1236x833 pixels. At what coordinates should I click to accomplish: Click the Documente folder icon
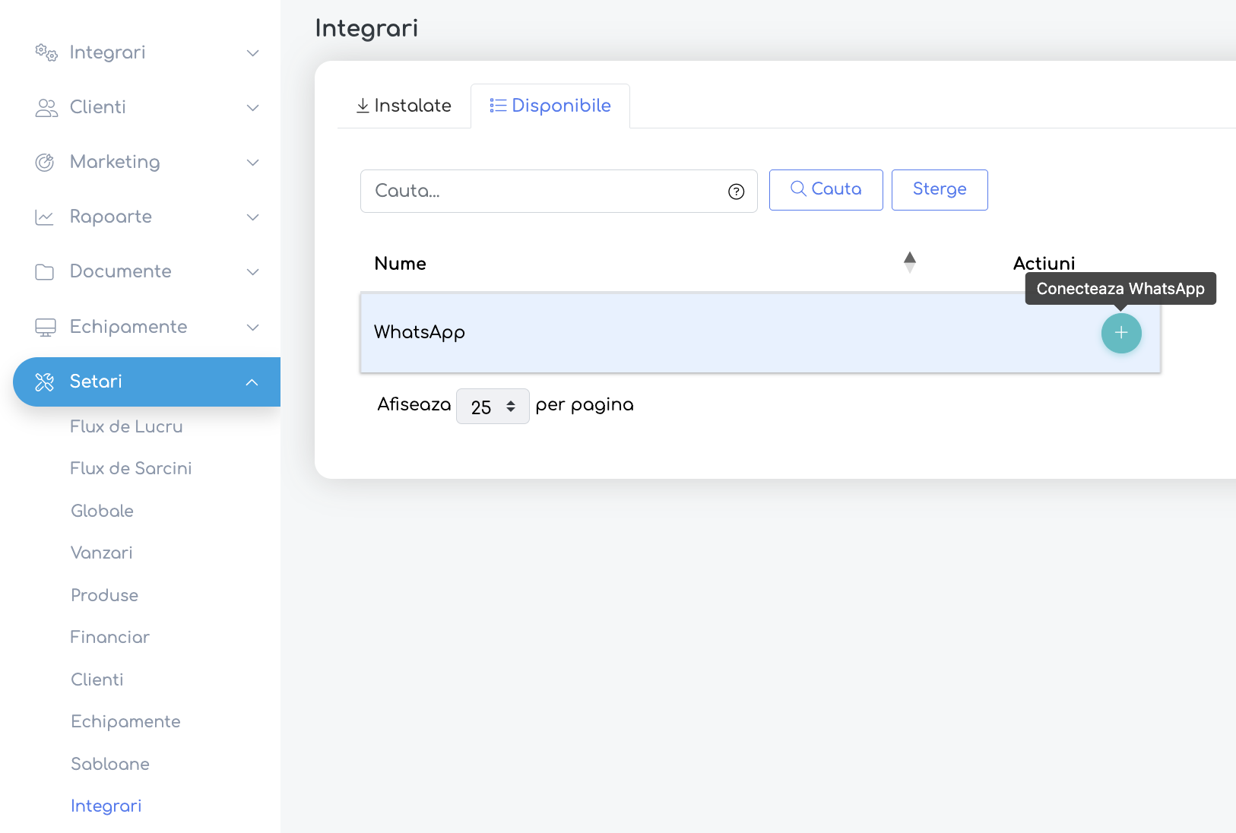click(45, 272)
